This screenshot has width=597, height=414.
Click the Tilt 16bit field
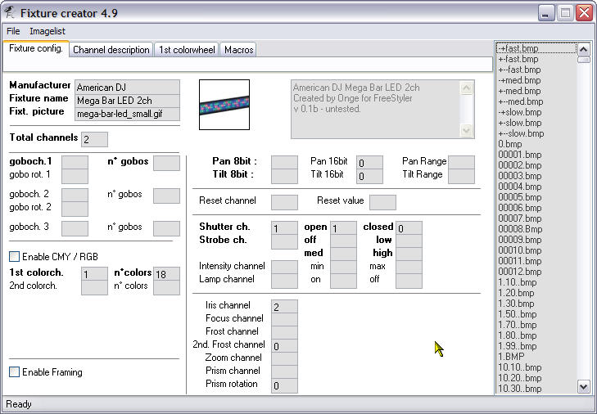click(369, 176)
